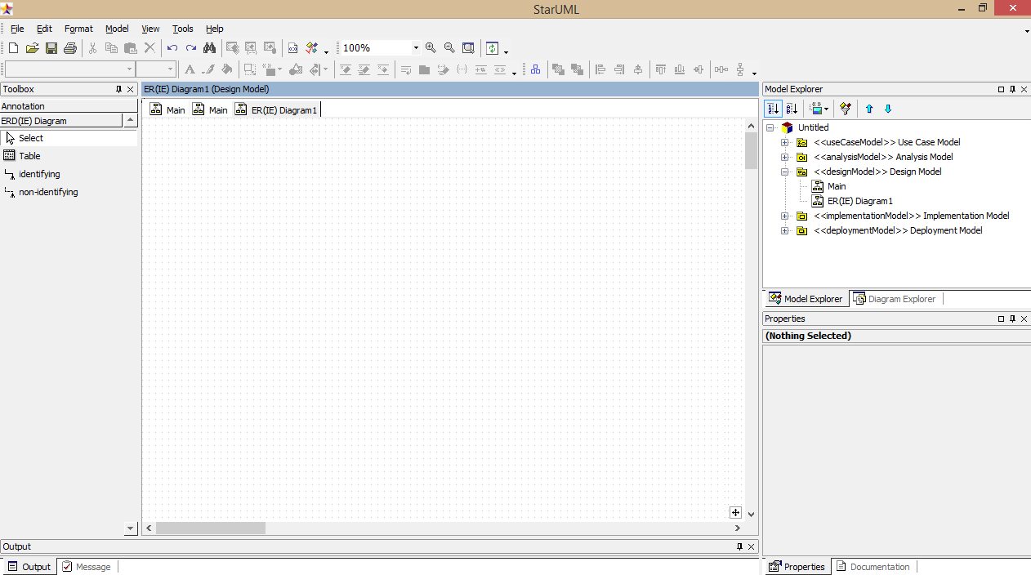The image size is (1031, 575).
Task: Click the Send to Back icon
Action: 578,70
